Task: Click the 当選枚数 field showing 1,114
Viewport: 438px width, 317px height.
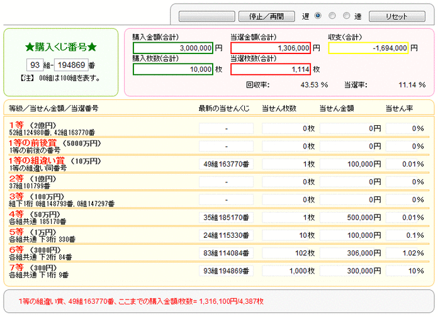Action: click(271, 69)
